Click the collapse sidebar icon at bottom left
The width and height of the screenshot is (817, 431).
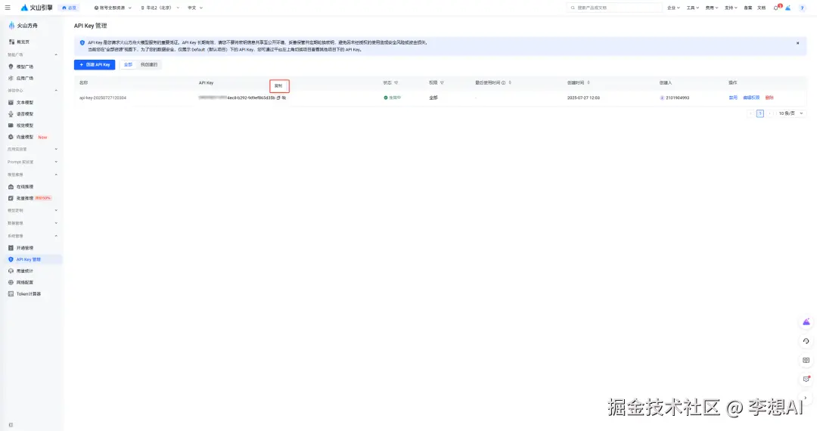pos(11,425)
